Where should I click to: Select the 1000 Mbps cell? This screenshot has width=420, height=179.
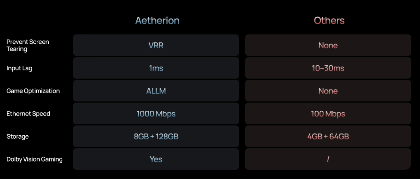pos(156,114)
